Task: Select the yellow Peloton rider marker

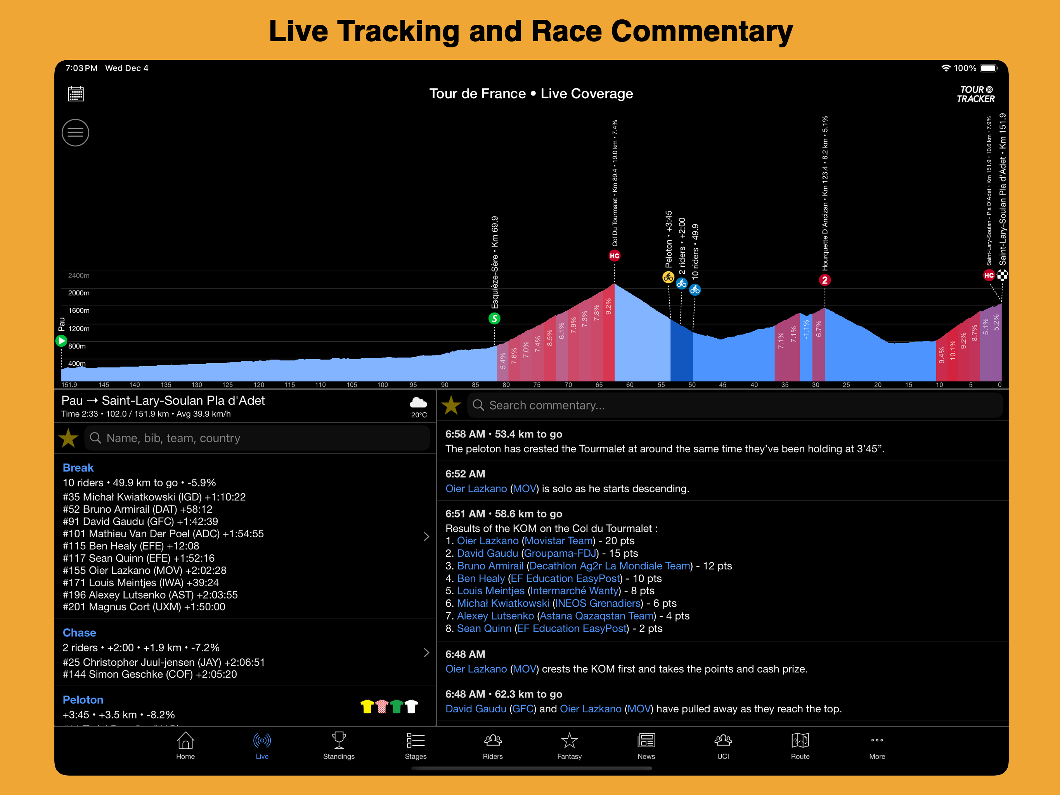Action: [668, 277]
